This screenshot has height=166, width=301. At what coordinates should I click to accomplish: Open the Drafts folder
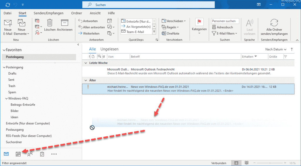click(12, 73)
